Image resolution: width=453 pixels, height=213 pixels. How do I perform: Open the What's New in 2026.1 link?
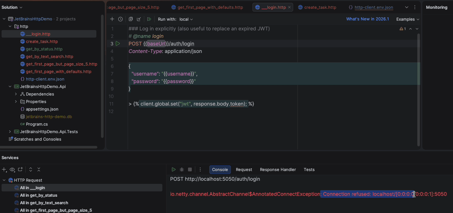point(368,19)
